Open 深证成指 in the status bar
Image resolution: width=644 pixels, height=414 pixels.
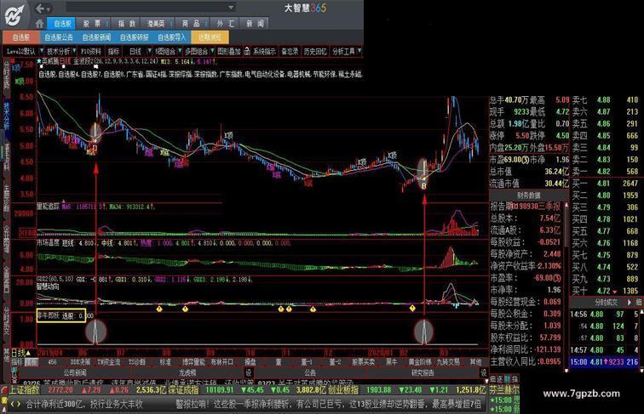(183, 390)
